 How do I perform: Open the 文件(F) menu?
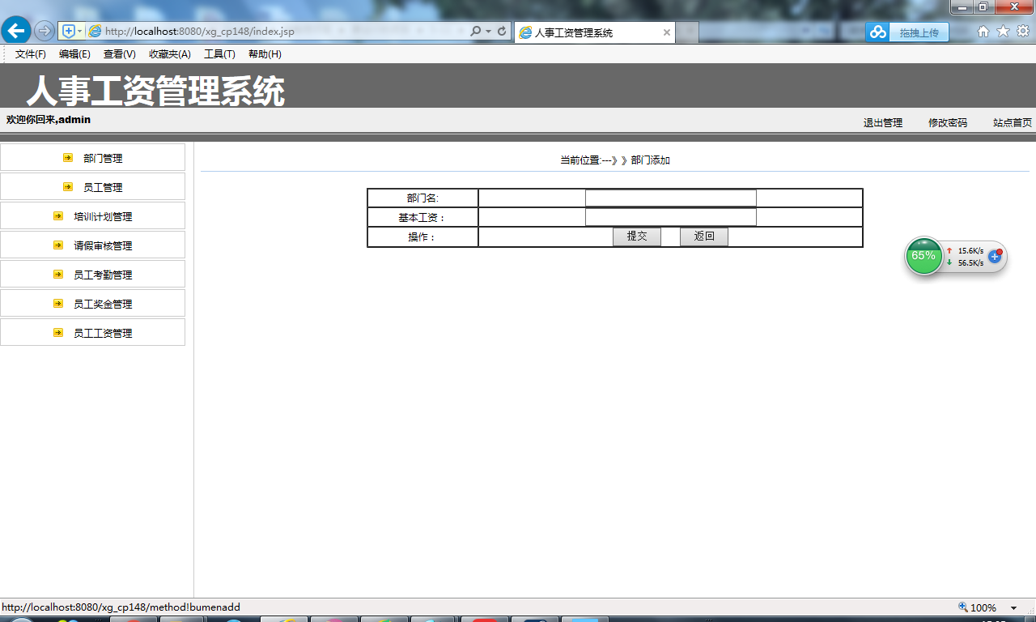click(31, 54)
